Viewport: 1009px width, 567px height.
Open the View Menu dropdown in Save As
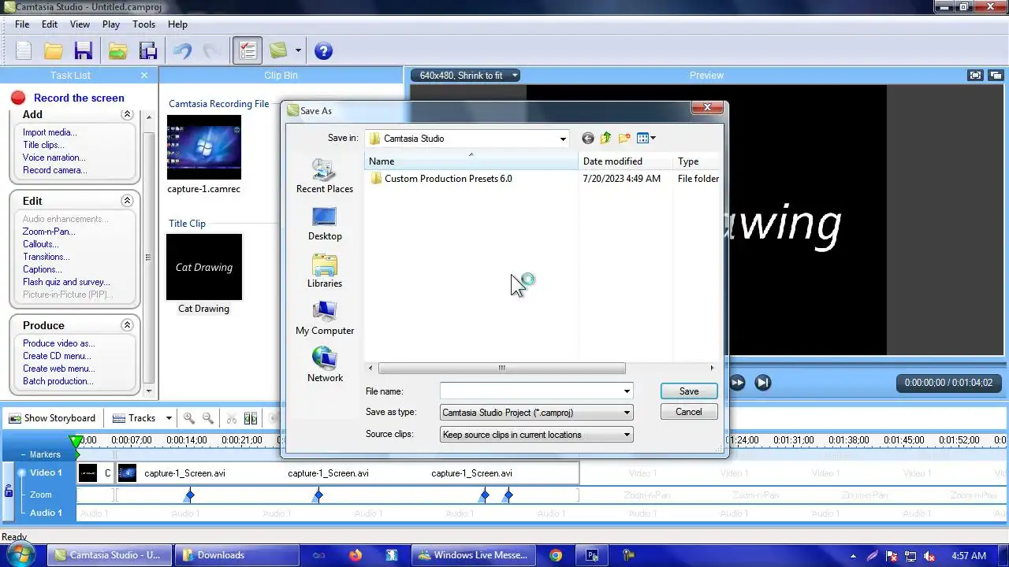(646, 139)
